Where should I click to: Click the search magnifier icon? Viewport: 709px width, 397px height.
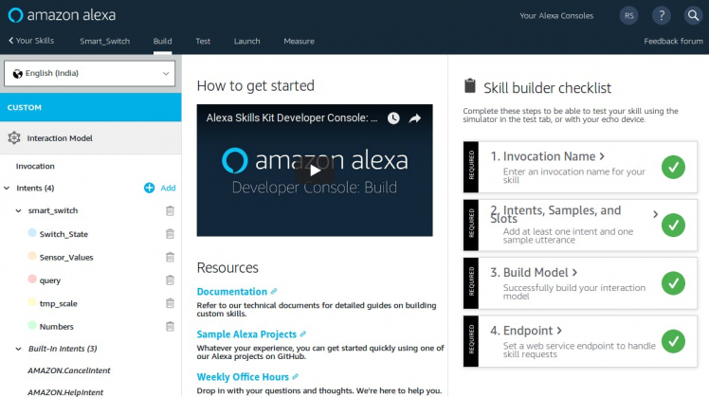coord(693,15)
